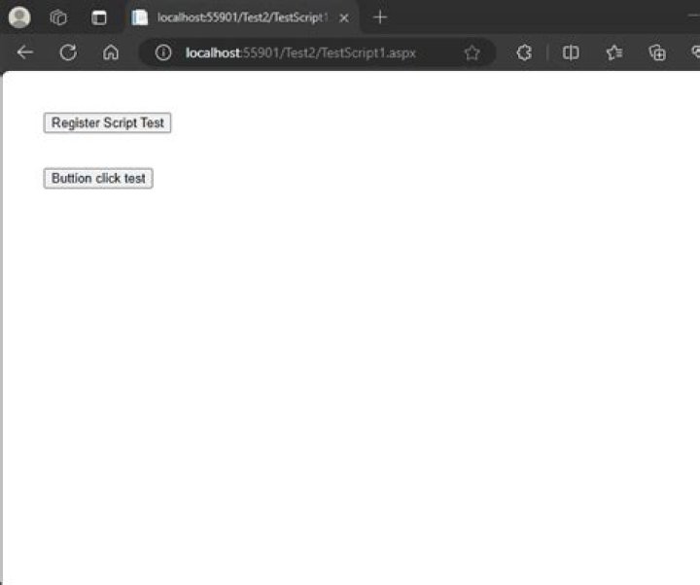
Task: Click the page favicon on active tab
Action: point(140,17)
